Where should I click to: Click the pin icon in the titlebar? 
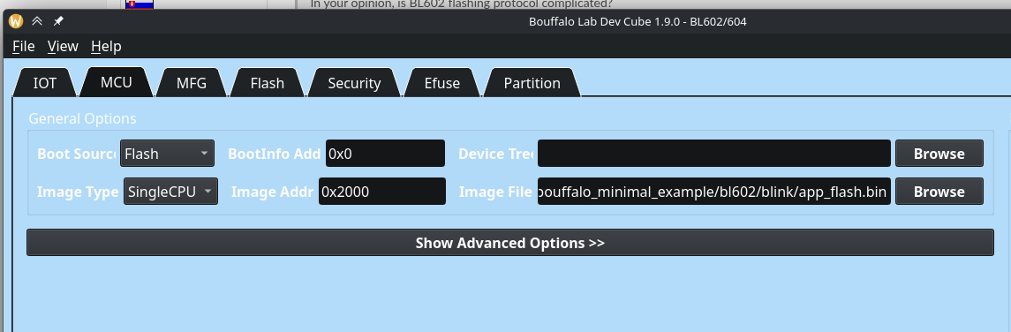click(58, 21)
